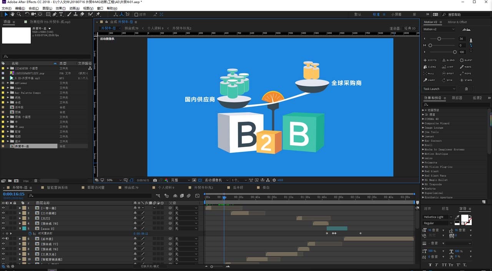
Task: Click the CLONE tool in Motion V2
Action: [430, 67]
